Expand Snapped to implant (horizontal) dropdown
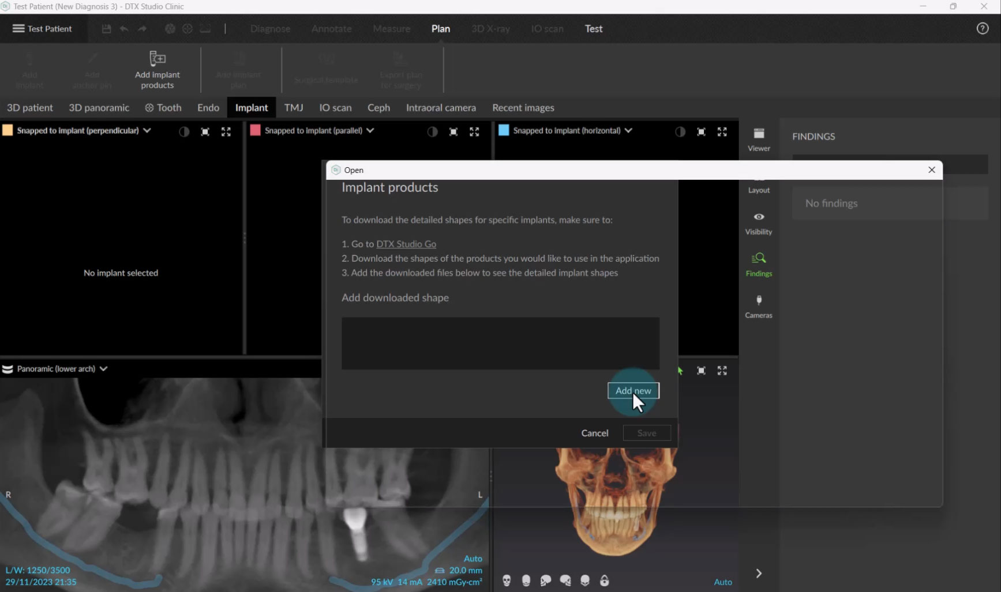This screenshot has width=1001, height=592. click(628, 130)
